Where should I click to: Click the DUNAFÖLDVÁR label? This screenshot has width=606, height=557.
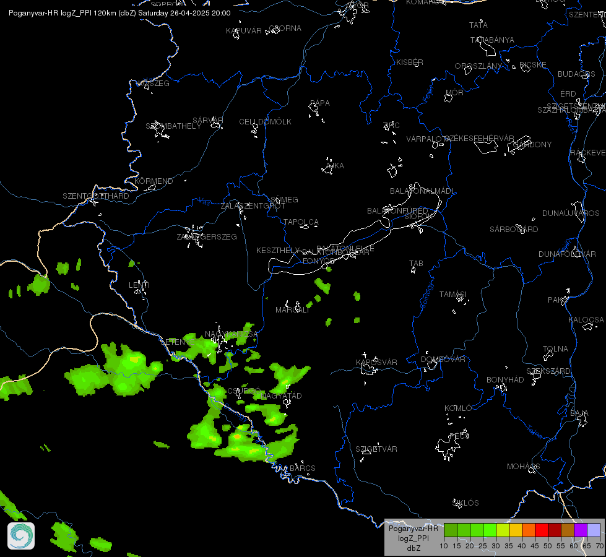(x=567, y=254)
